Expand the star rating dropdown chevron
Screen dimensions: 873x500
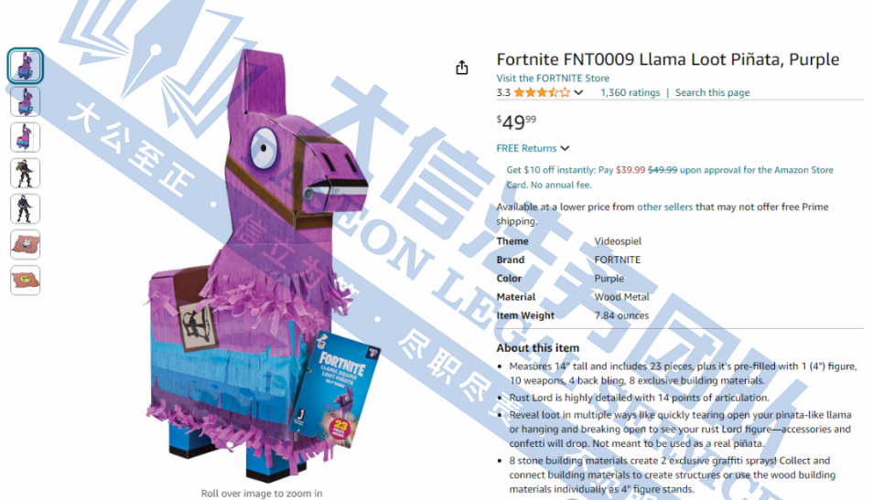point(578,93)
